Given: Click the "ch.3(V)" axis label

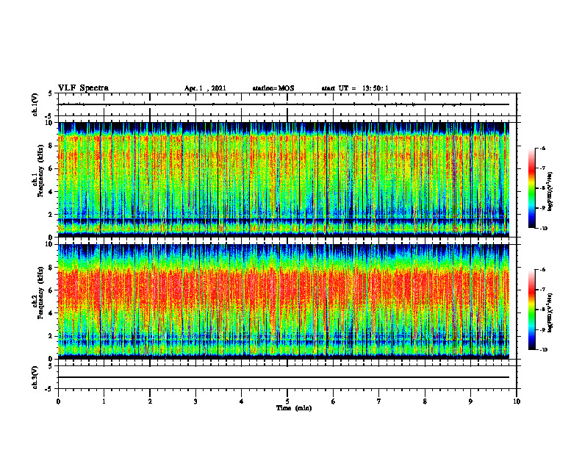Looking at the screenshot, I should click(x=35, y=377).
